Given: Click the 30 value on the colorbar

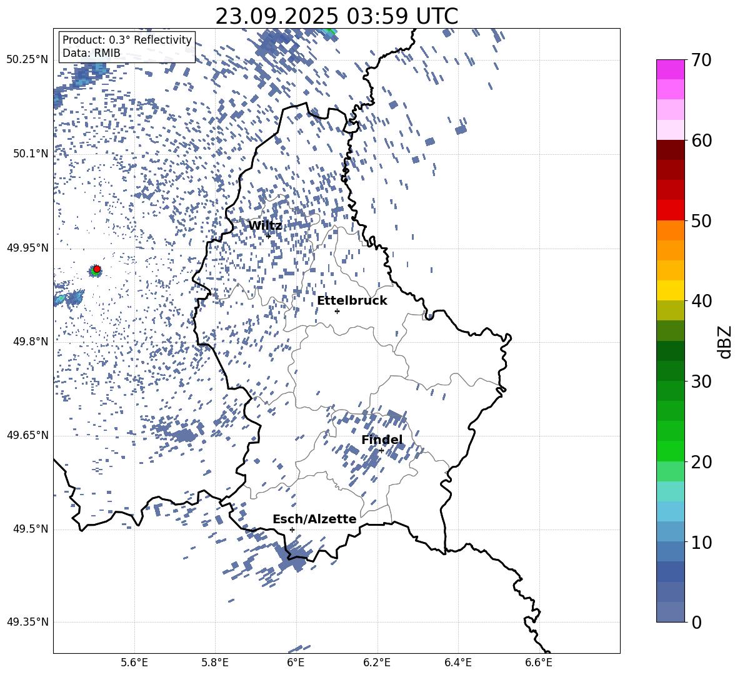Looking at the screenshot, I should [702, 381].
